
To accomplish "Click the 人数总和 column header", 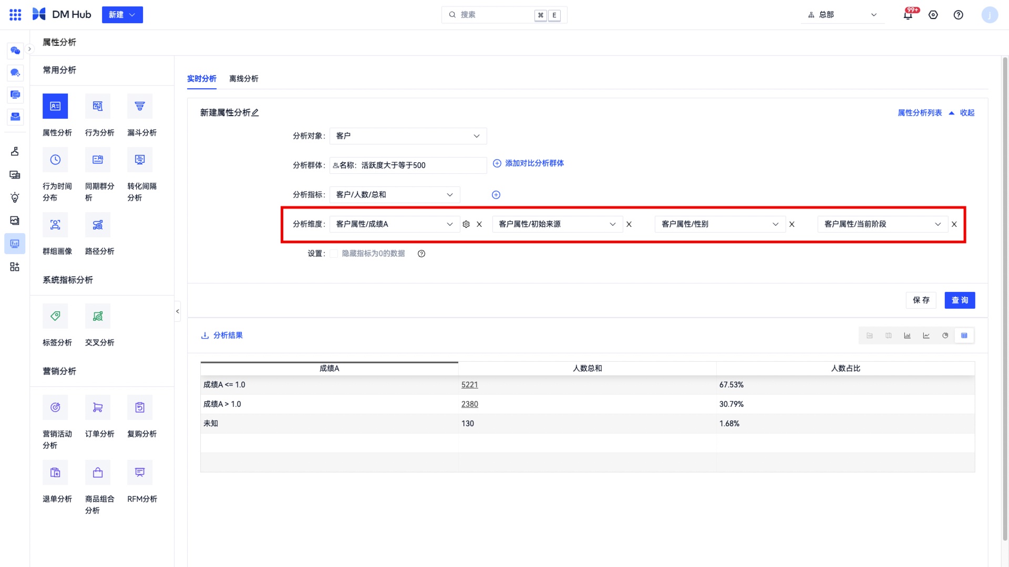I will point(588,369).
